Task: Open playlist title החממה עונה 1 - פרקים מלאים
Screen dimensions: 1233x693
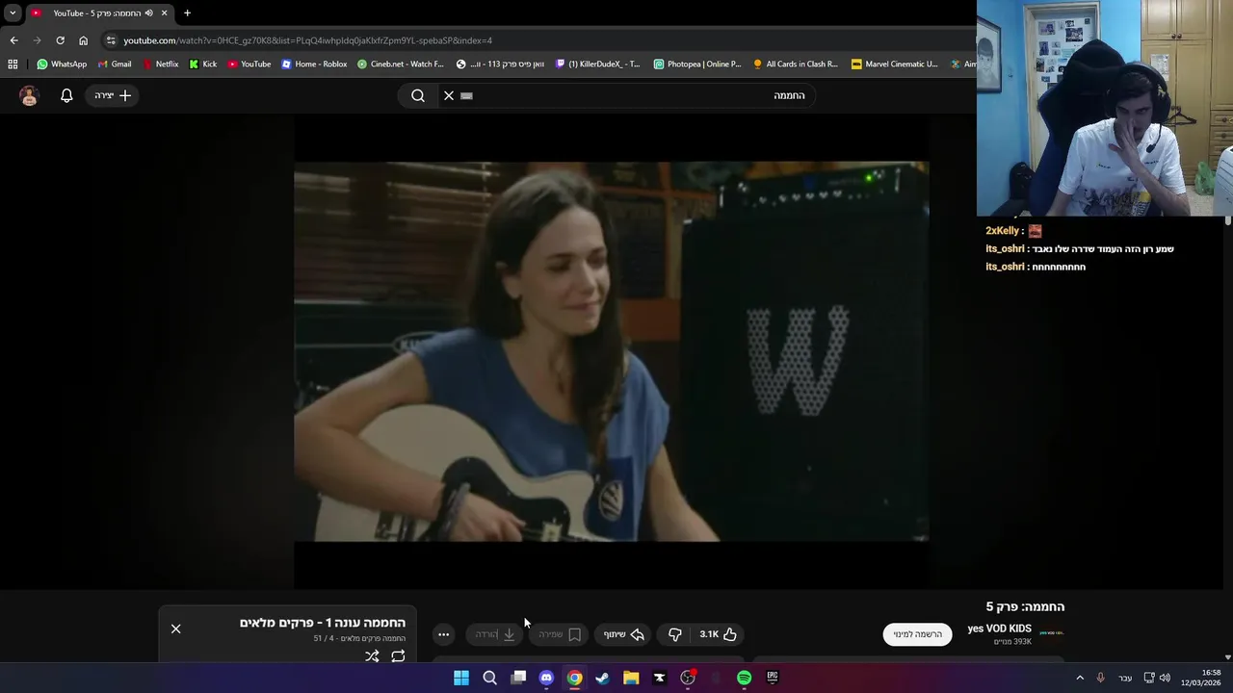Action: pos(323,623)
